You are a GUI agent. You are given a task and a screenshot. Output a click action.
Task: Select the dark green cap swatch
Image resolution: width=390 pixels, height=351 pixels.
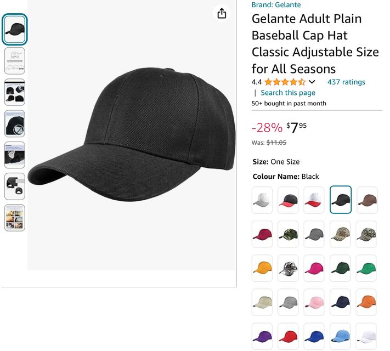341,268
